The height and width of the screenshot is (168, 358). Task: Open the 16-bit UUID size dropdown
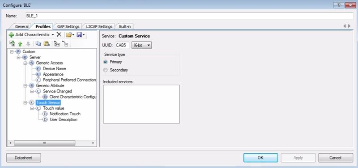141,45
